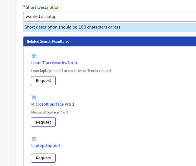The image size is (196, 166).
Task: Click the cart icon above Microsoft Surface Pro 3
Action: [x=34, y=97]
